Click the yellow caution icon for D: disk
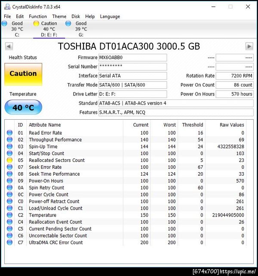Viewport: 258px width, 276px height. coord(36,23)
